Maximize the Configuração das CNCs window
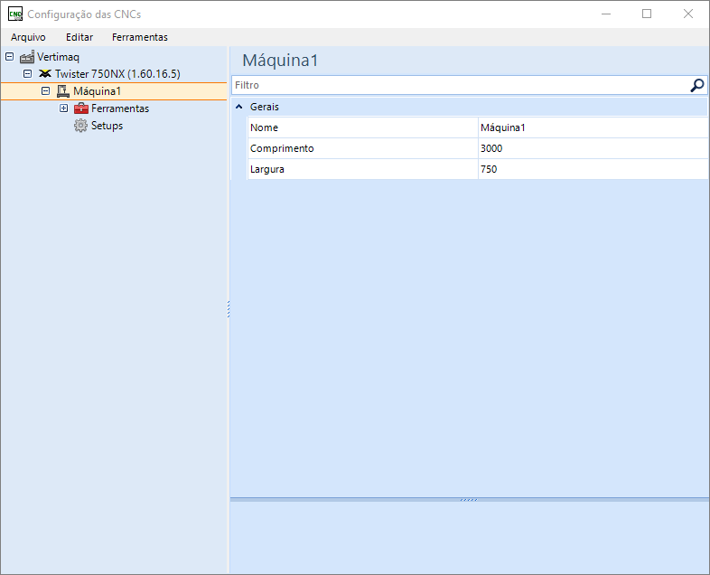This screenshot has width=710, height=575. coord(647,14)
